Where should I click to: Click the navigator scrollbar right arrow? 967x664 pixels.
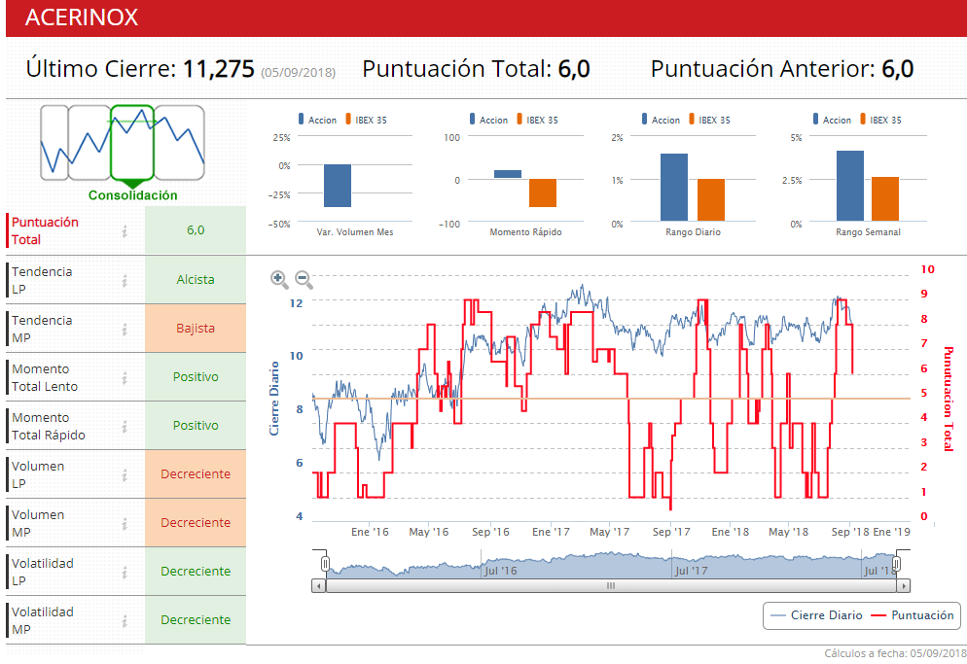coord(904,585)
